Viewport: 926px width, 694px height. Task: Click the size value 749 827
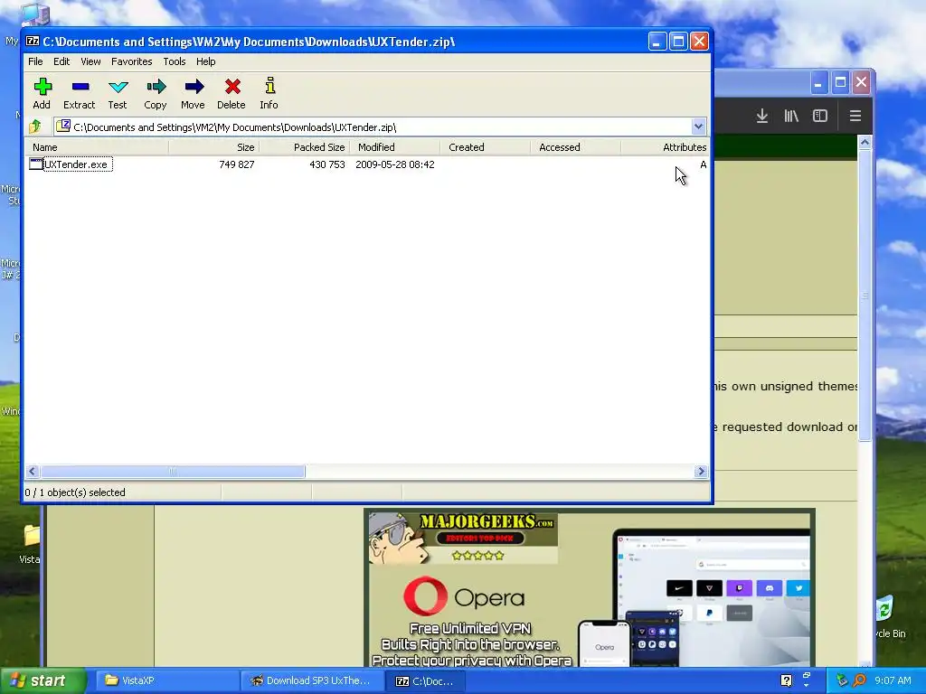point(236,164)
